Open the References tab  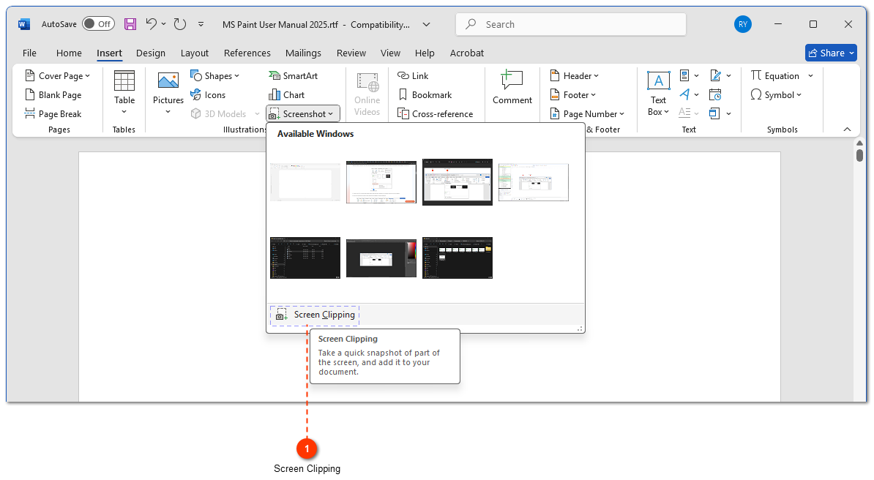[x=247, y=53]
